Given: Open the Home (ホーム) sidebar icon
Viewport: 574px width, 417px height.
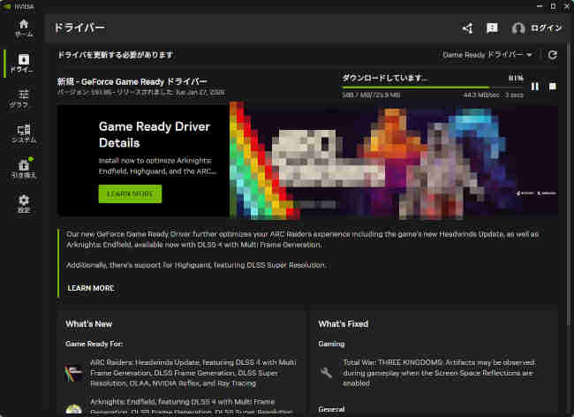Looking at the screenshot, I should (24, 27).
